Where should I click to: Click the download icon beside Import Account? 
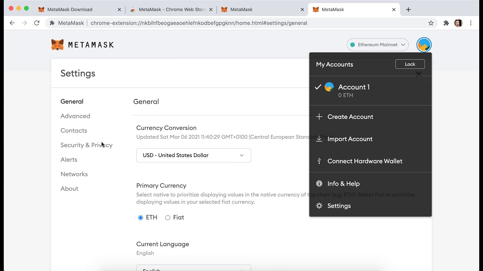(319, 139)
